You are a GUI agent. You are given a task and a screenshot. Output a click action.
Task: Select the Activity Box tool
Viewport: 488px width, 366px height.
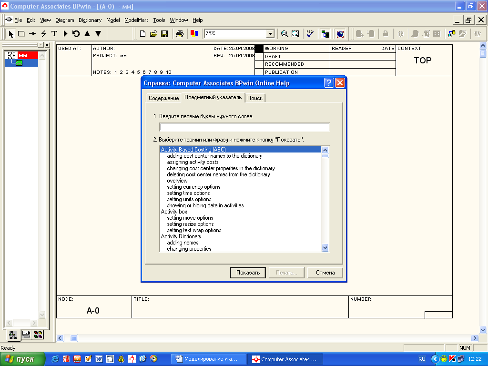[x=21, y=34]
